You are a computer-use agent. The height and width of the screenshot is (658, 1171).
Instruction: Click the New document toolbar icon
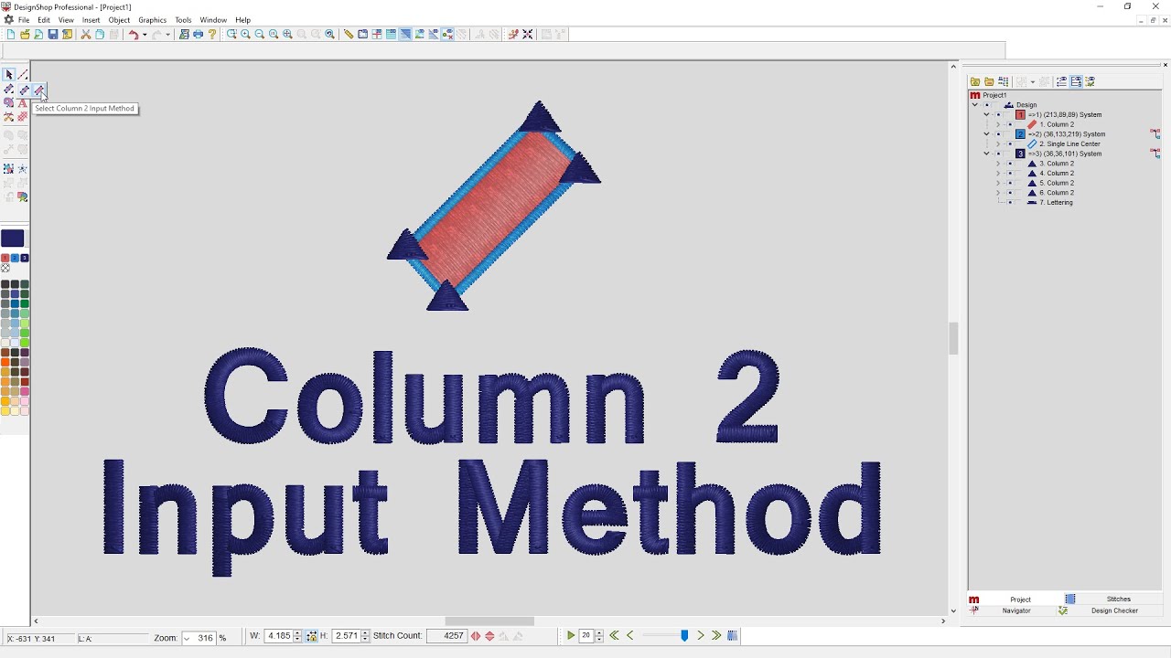[x=10, y=34]
